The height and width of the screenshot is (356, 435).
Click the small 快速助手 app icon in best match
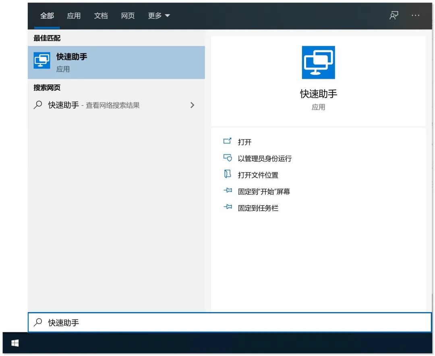[x=42, y=60]
